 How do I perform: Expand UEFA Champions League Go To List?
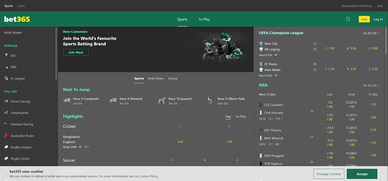click(x=371, y=33)
